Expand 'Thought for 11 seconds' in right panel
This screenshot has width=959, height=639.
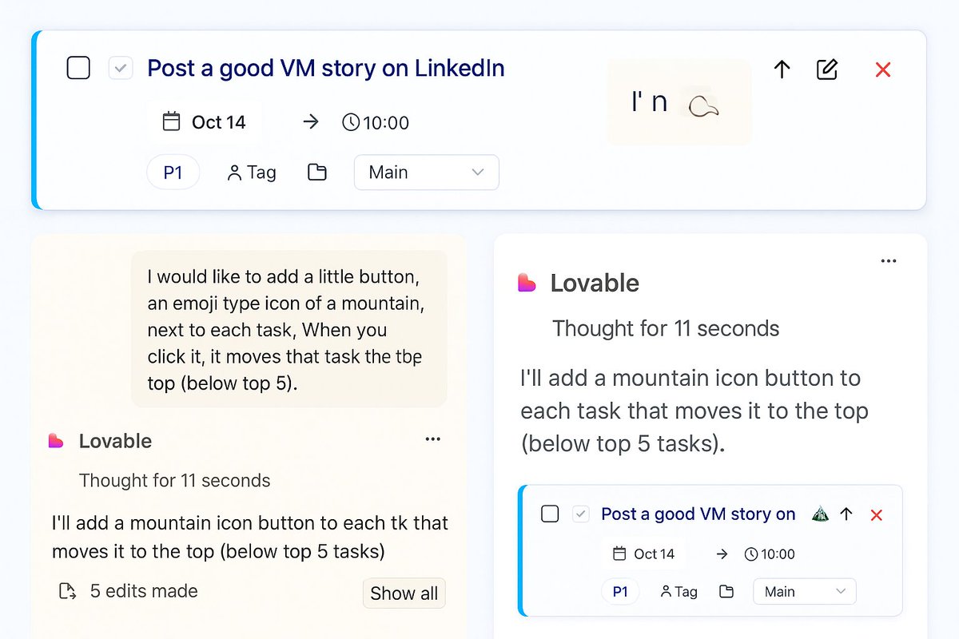666,328
